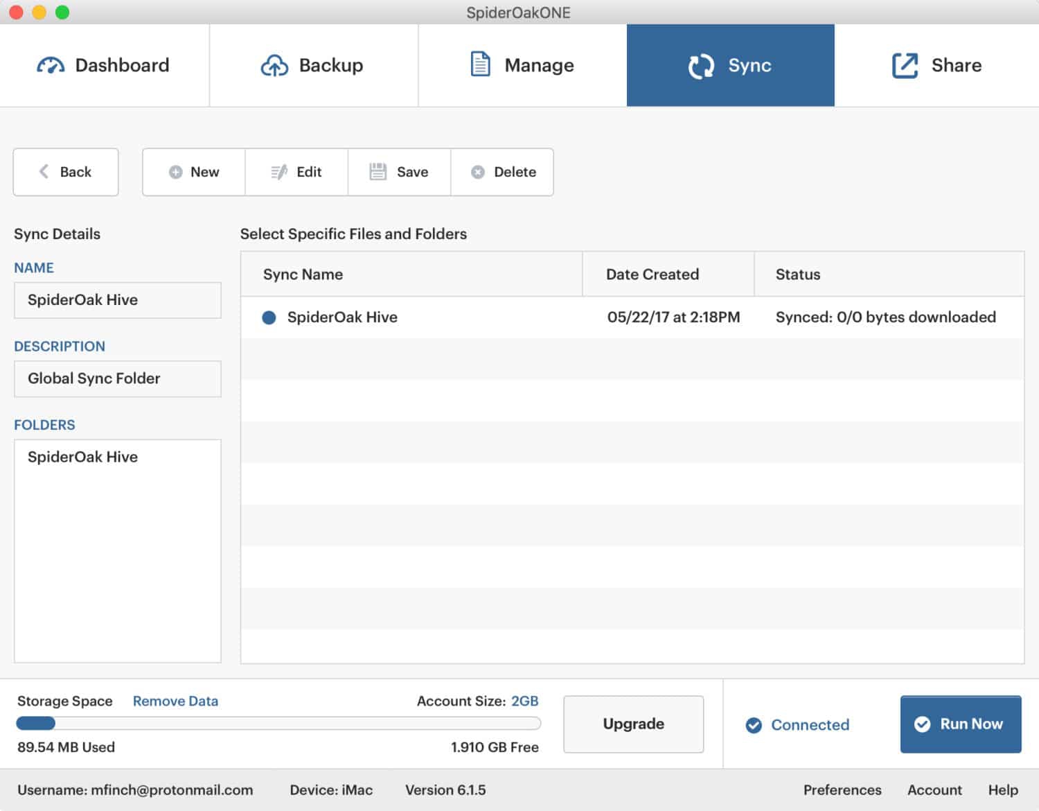Click the NAME field containing SpiderOak Hive
The width and height of the screenshot is (1039, 811).
click(118, 300)
